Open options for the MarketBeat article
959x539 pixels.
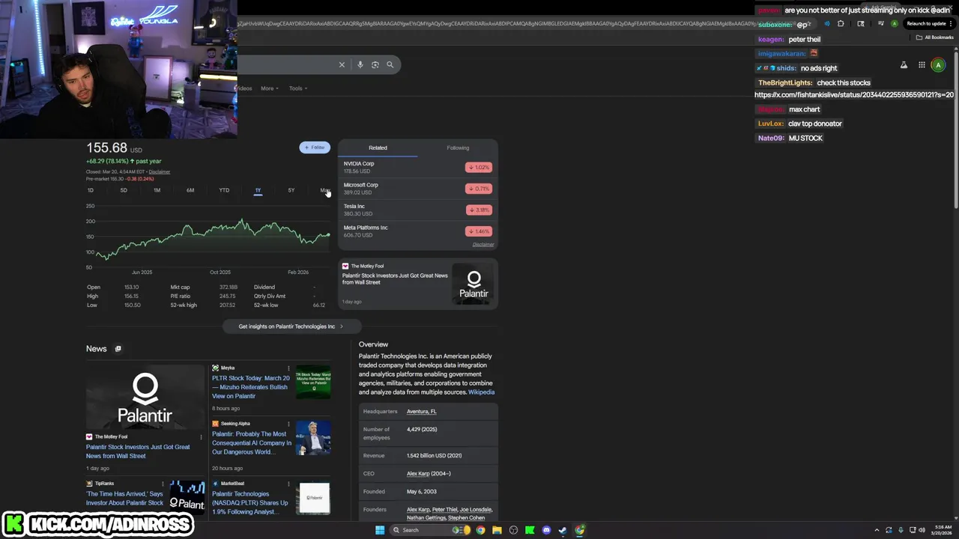pos(288,484)
